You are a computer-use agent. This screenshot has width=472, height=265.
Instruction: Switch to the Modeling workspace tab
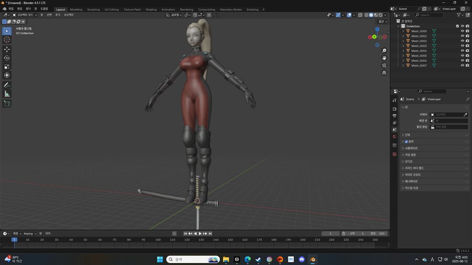(x=76, y=9)
